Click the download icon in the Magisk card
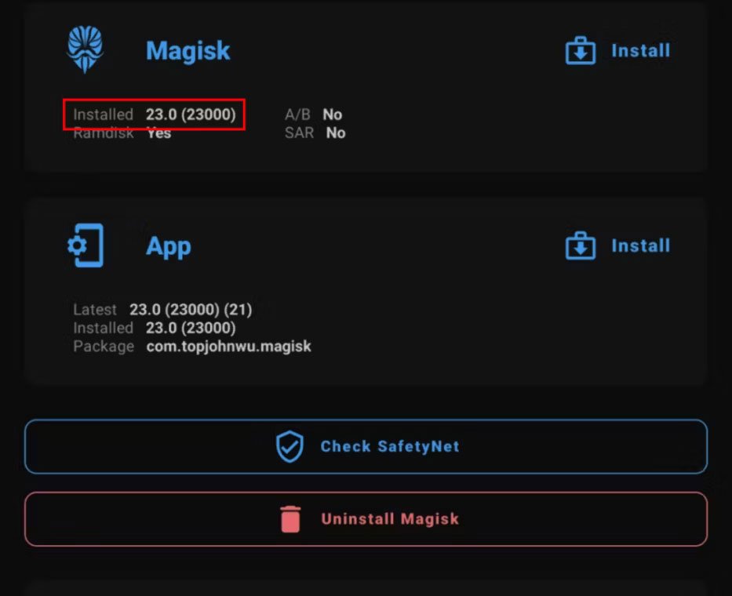 (x=581, y=50)
